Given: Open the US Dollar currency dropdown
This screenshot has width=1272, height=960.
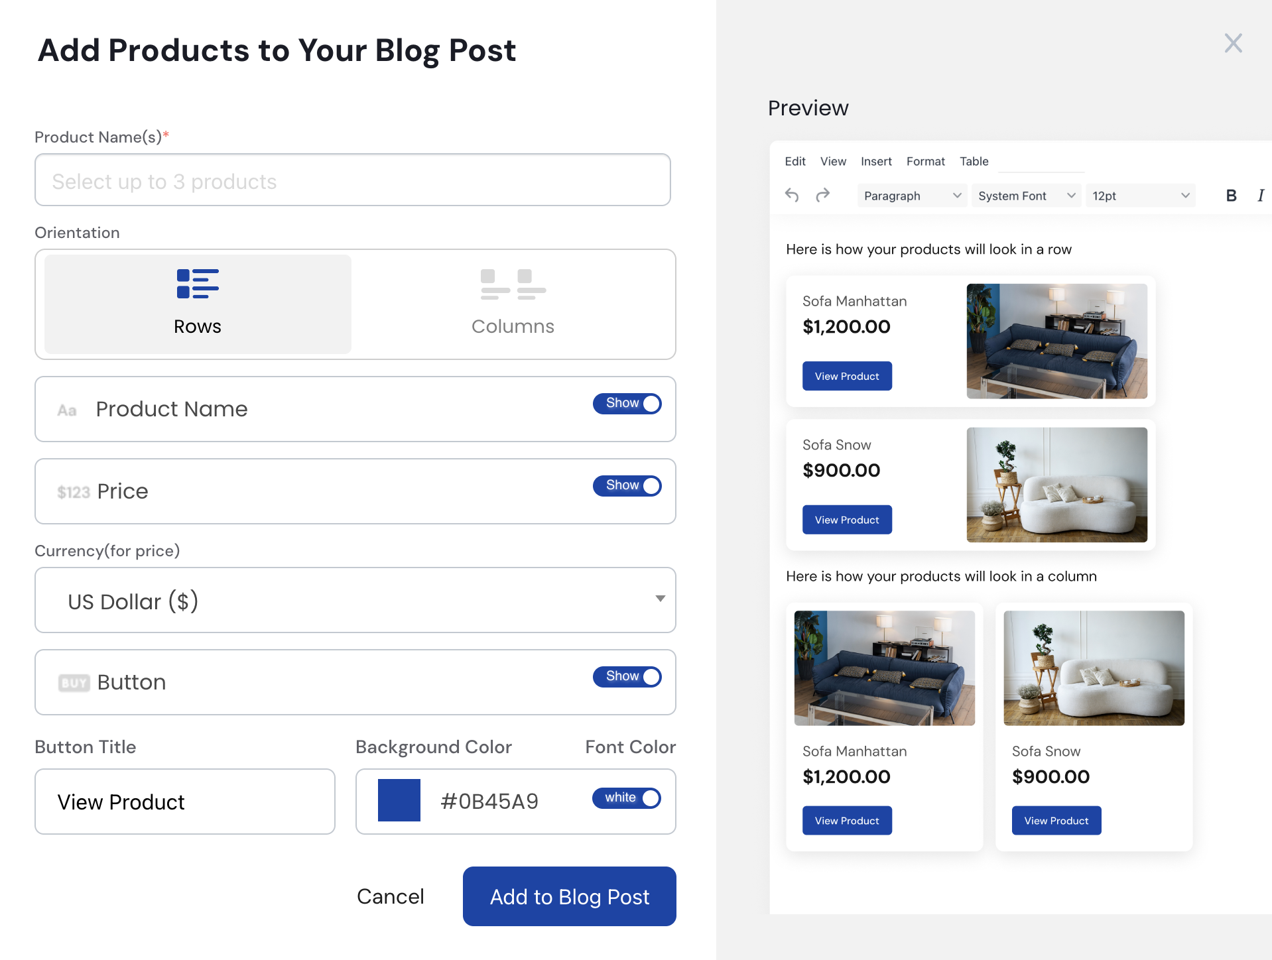Looking at the screenshot, I should point(355,600).
